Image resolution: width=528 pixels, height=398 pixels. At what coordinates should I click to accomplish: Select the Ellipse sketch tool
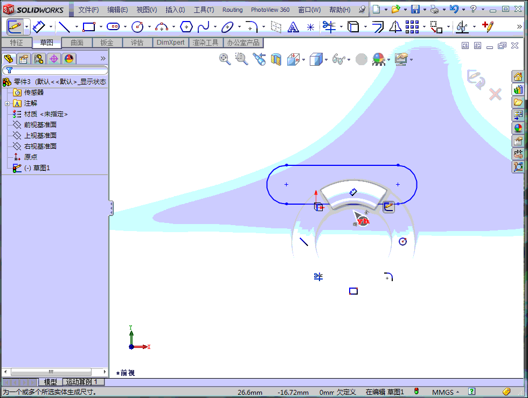pos(227,26)
